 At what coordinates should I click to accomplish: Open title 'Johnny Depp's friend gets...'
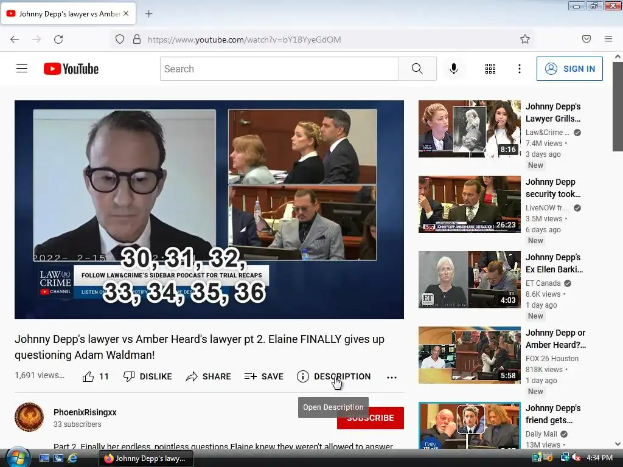[x=553, y=414]
